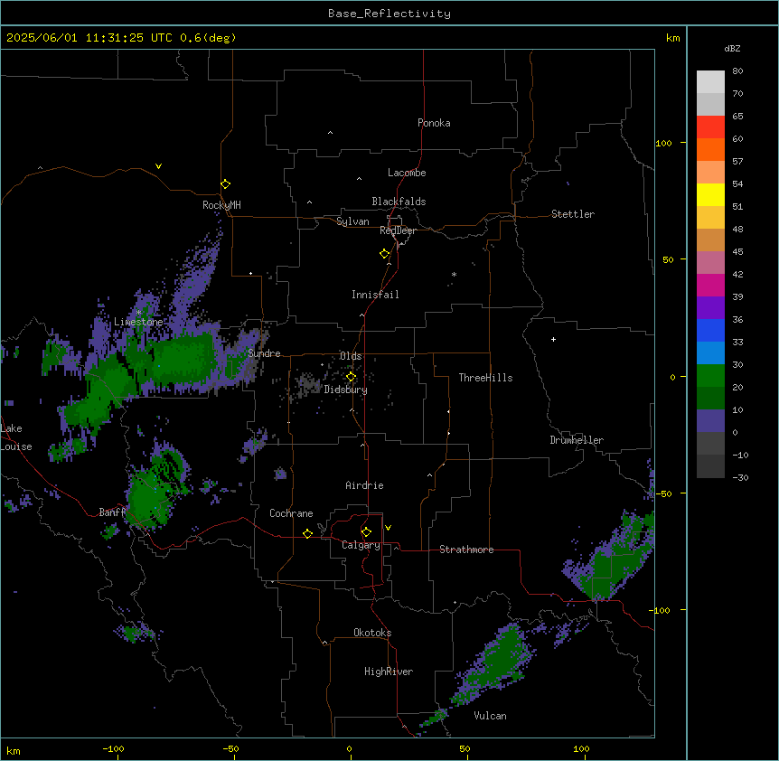The image size is (779, 761).
Task: Click the yellow diamond marker south of RedDeer
Action: [x=384, y=254]
